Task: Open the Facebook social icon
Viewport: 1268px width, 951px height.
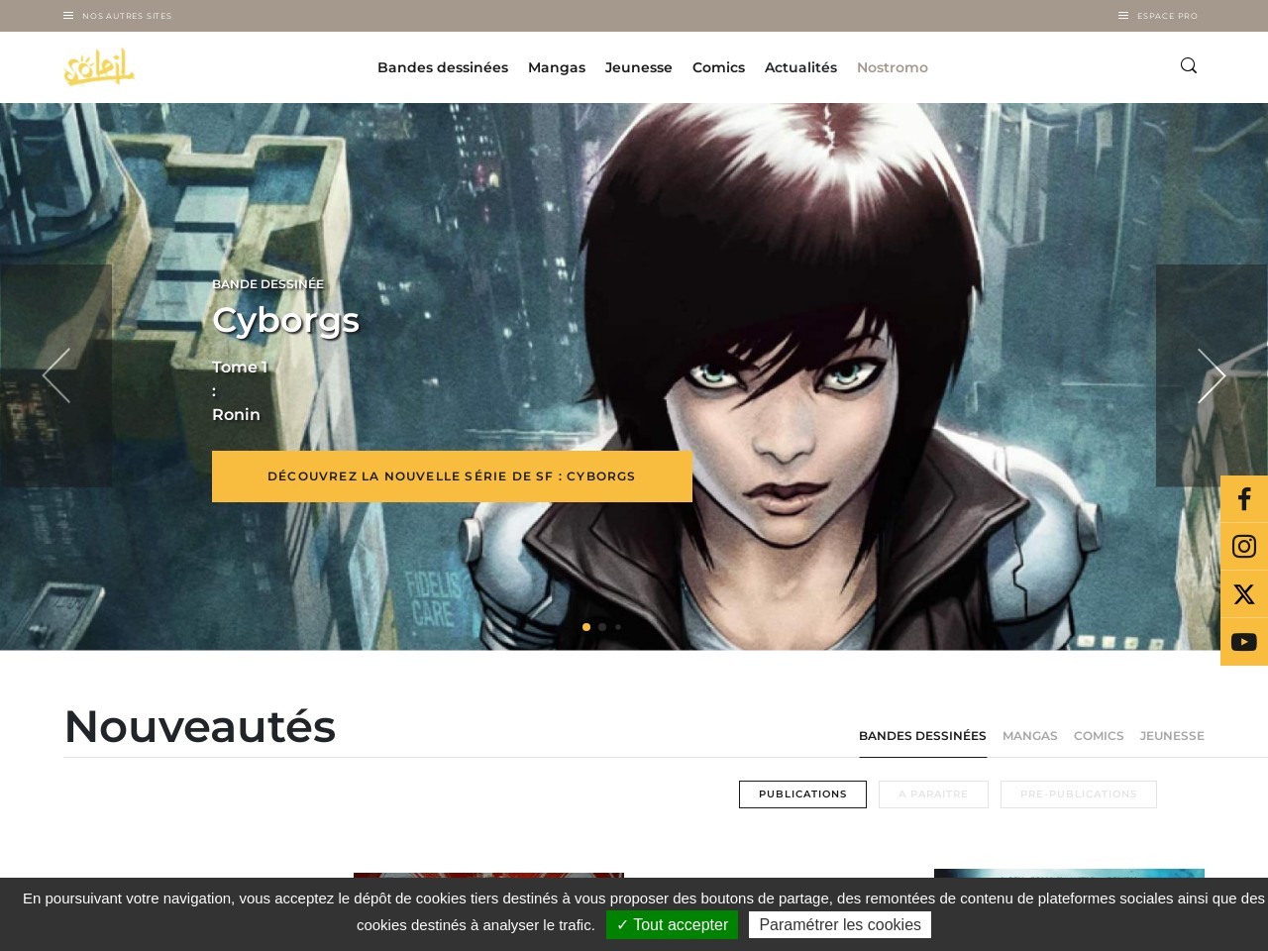Action: (1244, 499)
